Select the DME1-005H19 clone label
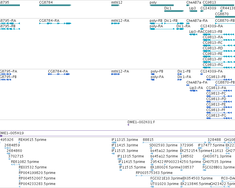This screenshot has height=188, width=235. tap(12, 133)
